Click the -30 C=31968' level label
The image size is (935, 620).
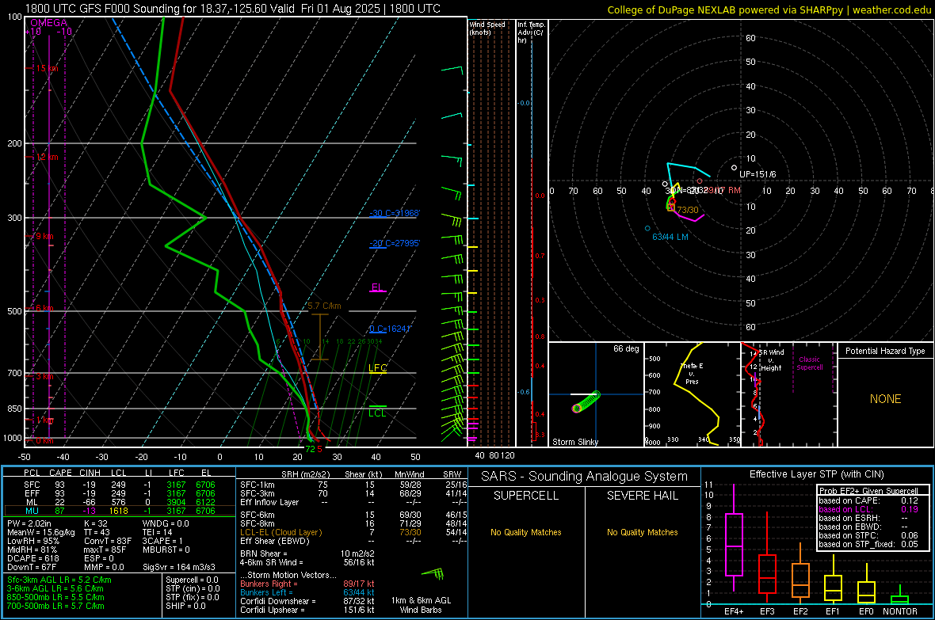click(395, 213)
